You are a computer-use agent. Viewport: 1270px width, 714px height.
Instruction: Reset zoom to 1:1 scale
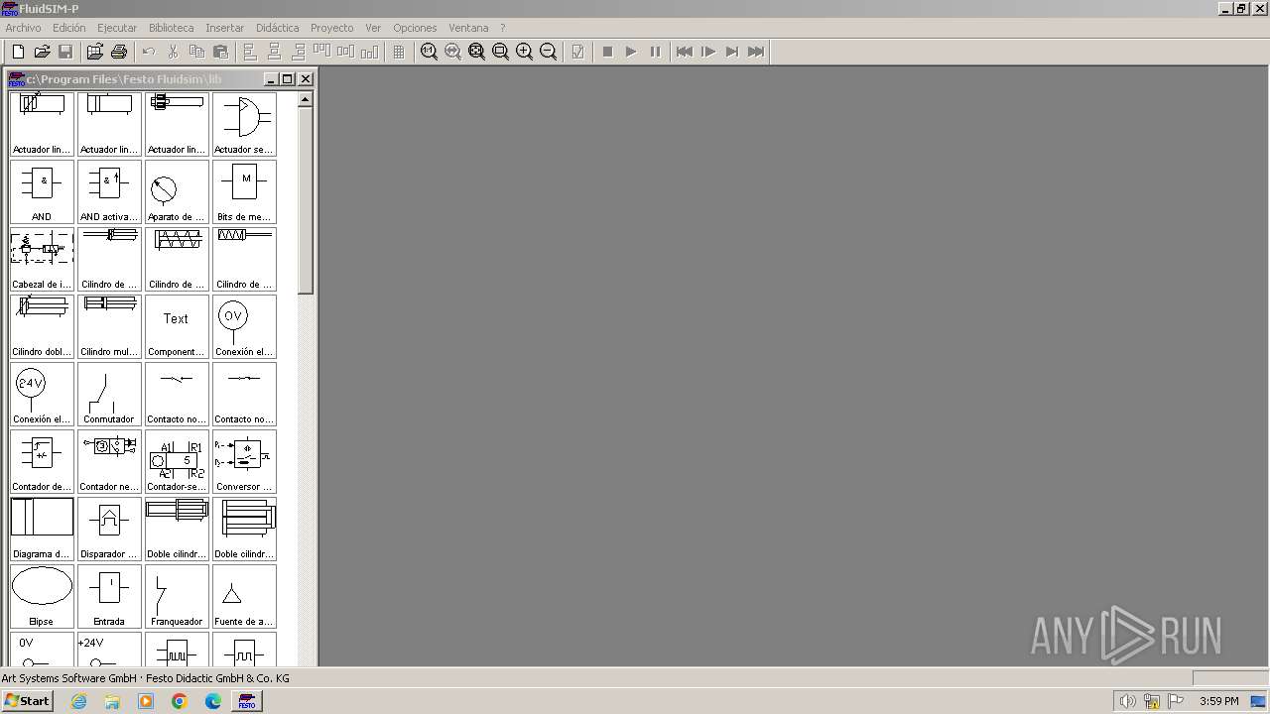point(429,52)
